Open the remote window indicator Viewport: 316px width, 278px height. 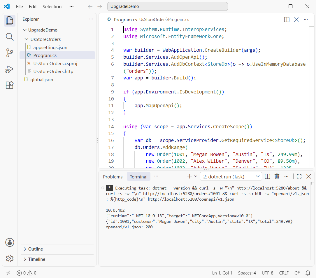click(8, 273)
